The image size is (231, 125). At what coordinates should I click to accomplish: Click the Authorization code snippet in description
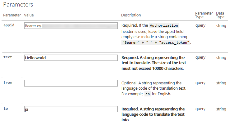click(164, 25)
